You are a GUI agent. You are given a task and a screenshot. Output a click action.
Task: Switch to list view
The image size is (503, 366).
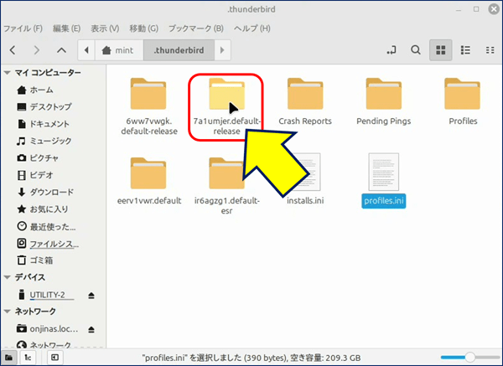point(465,50)
